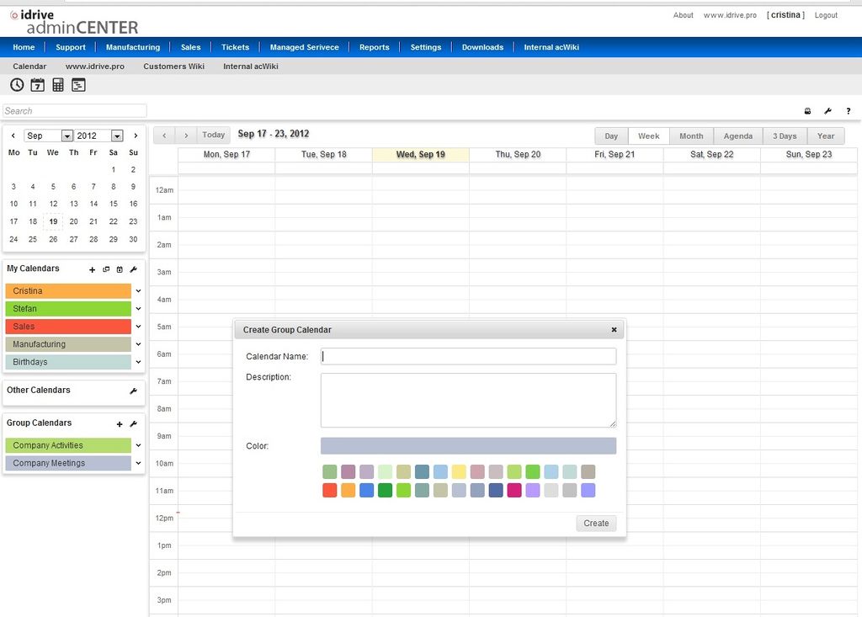
Task: Click the Today button
Action: [x=214, y=135]
